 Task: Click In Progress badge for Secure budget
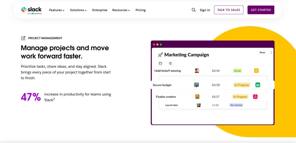coord(242,85)
